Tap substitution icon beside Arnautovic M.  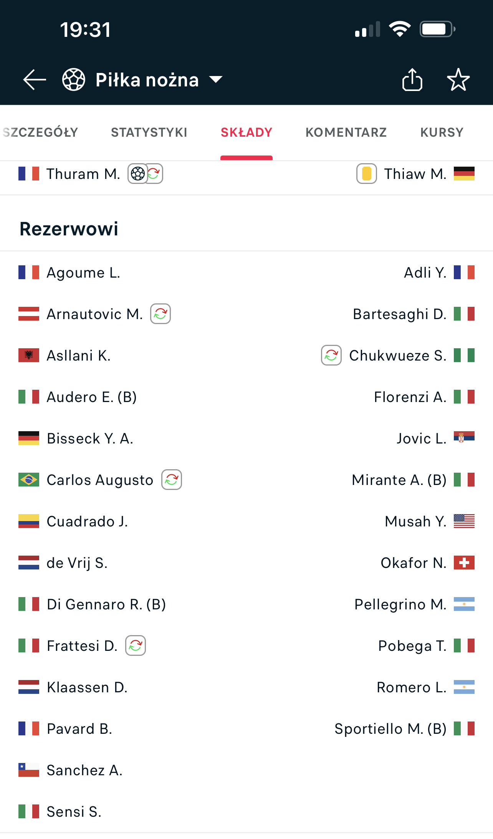[x=160, y=314]
